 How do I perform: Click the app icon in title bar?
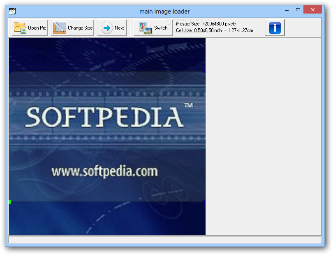12,11
